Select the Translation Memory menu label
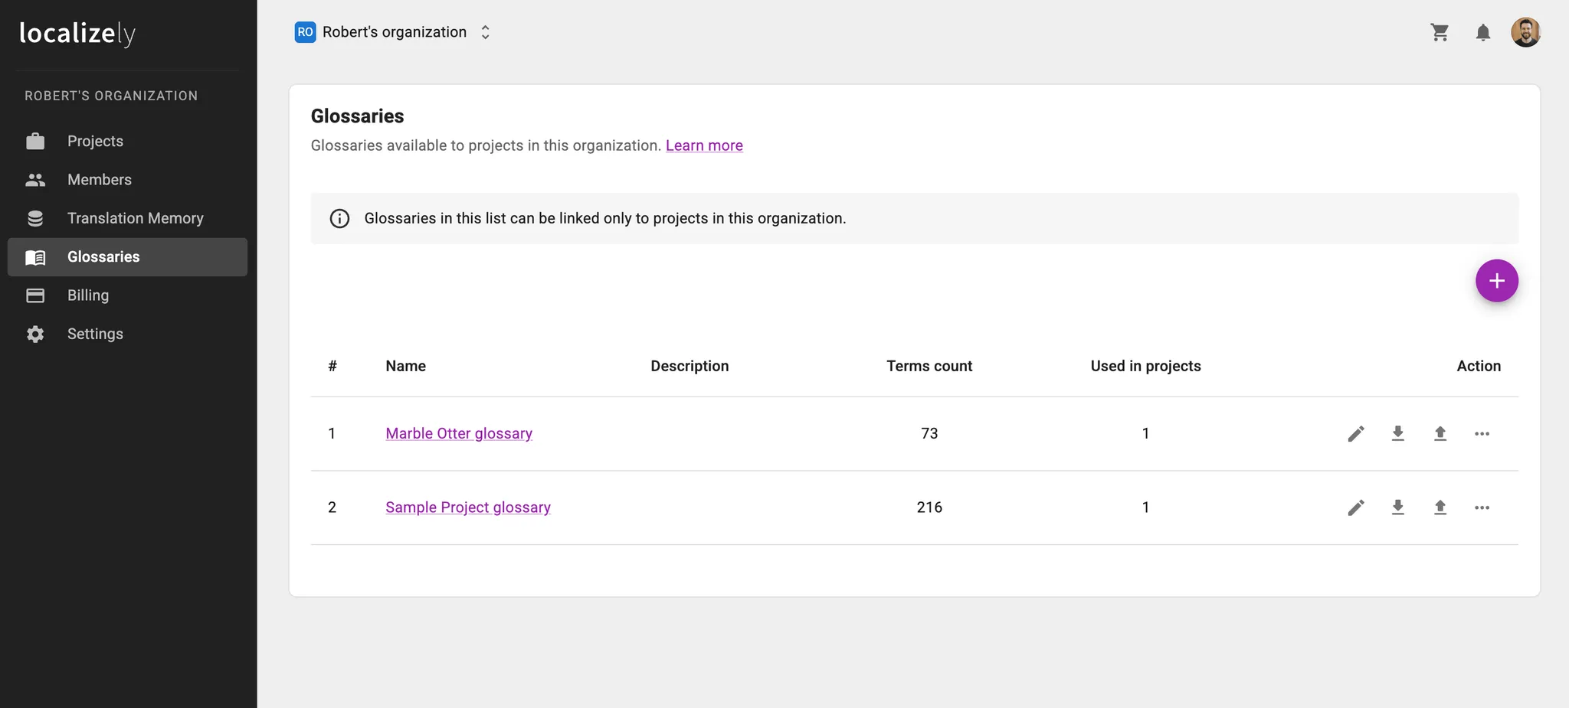The height and width of the screenshot is (708, 1569). [136, 218]
